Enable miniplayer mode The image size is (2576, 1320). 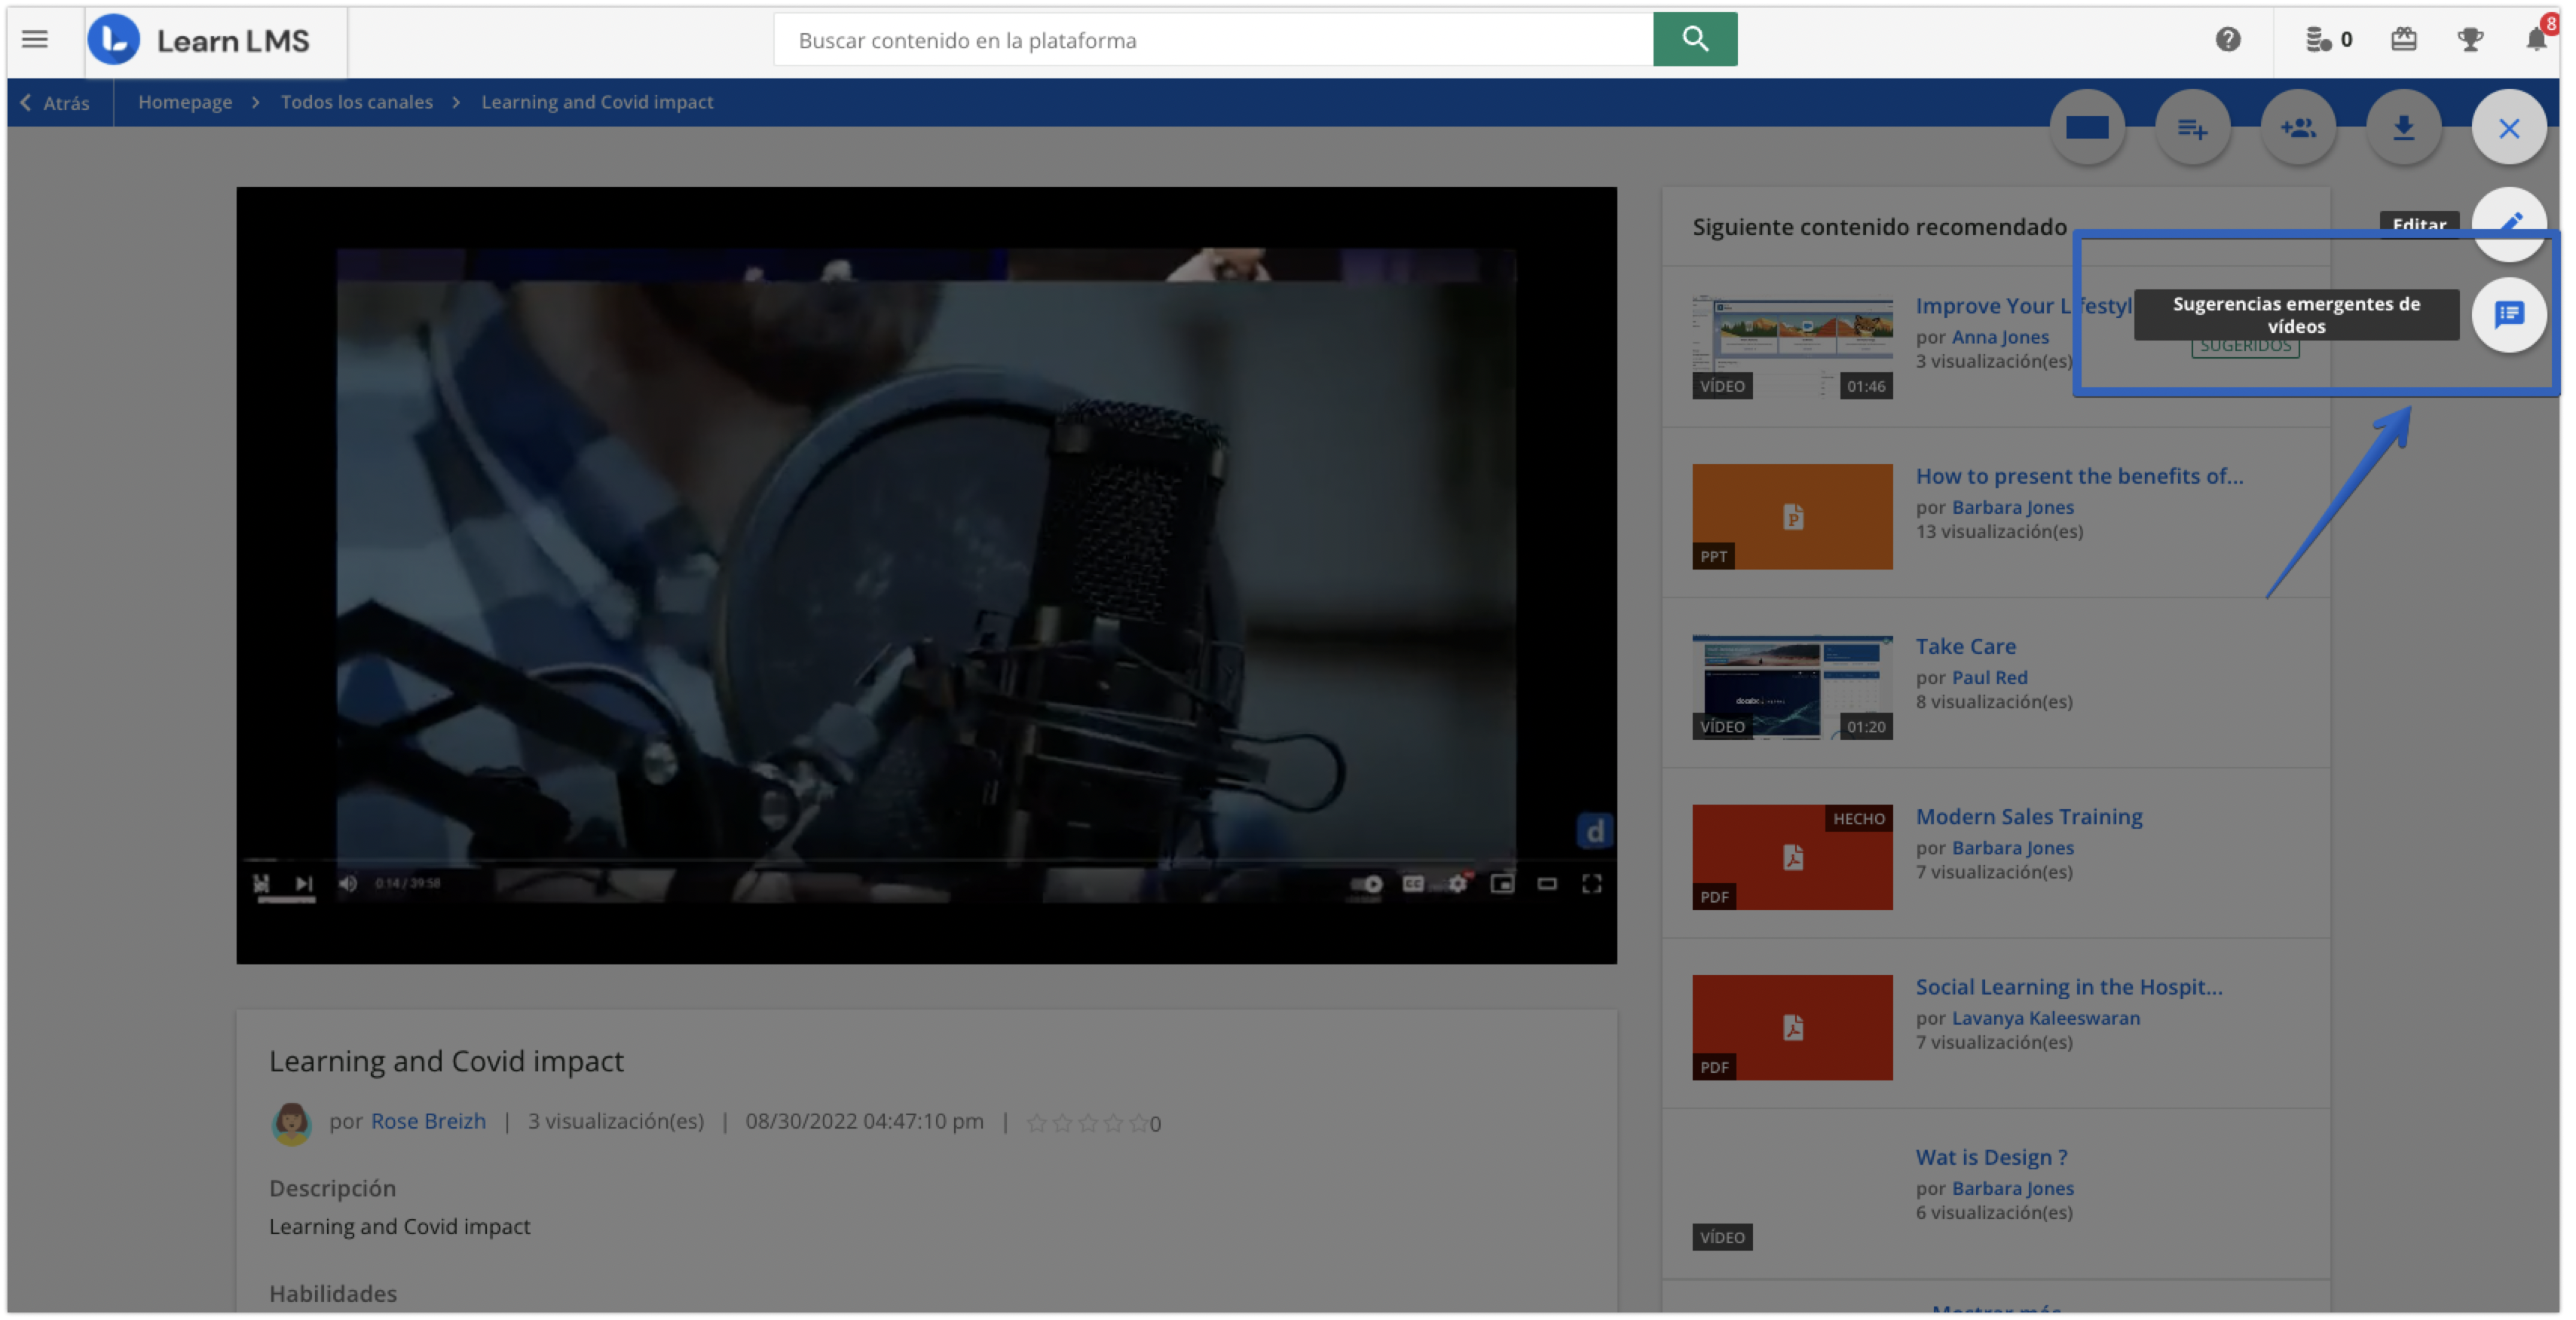(x=1502, y=884)
